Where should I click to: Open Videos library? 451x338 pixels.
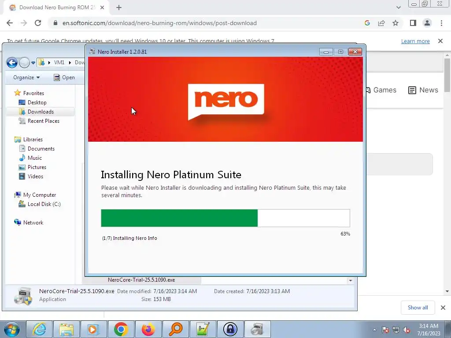[x=35, y=176]
